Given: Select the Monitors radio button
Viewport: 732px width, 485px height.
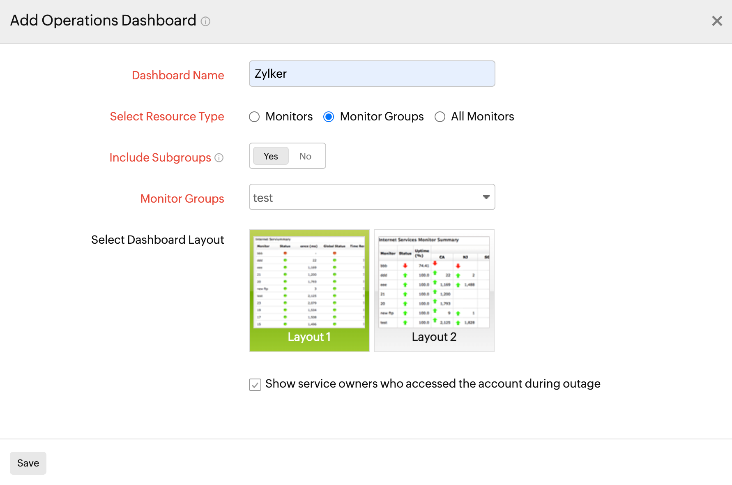Looking at the screenshot, I should 254,117.
